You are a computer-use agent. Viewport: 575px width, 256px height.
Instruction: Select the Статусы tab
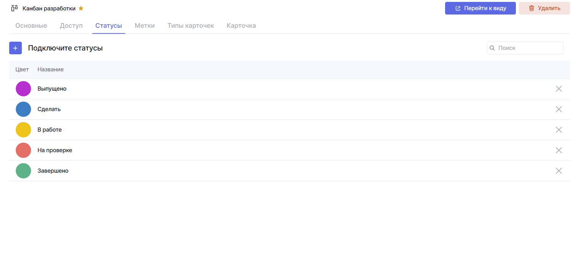pos(109,26)
